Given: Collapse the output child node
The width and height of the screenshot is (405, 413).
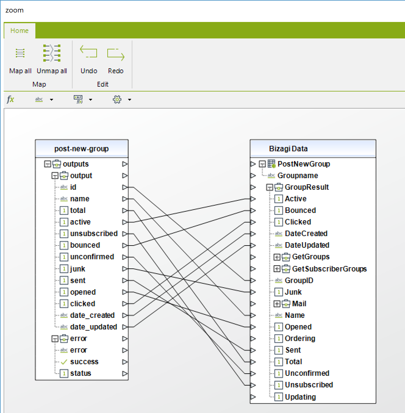Looking at the screenshot, I should (55, 176).
